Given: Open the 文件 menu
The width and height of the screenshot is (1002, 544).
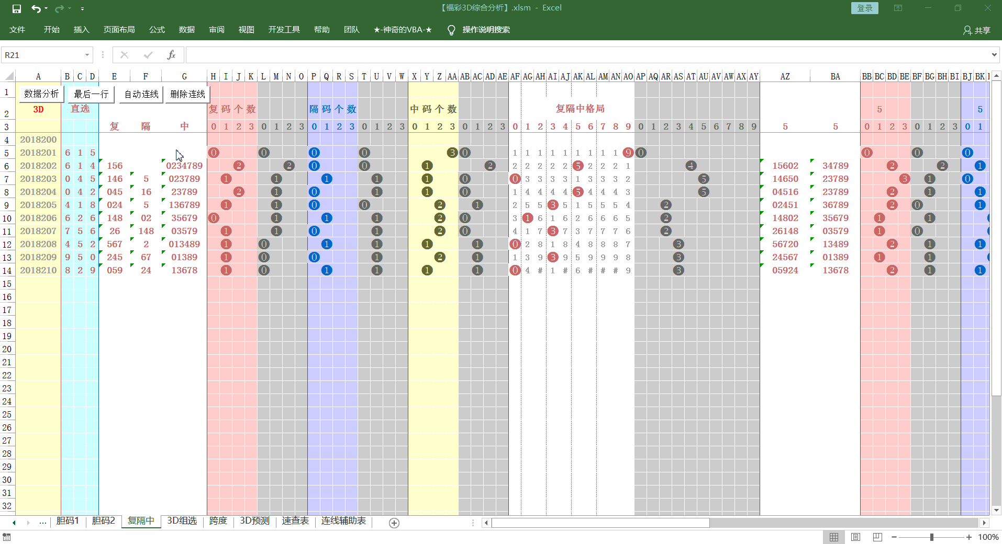Looking at the screenshot, I should (x=17, y=30).
